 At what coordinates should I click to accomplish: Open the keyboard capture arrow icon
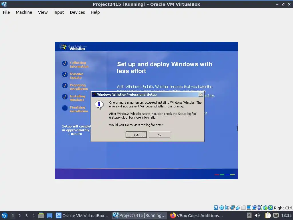point(271,207)
